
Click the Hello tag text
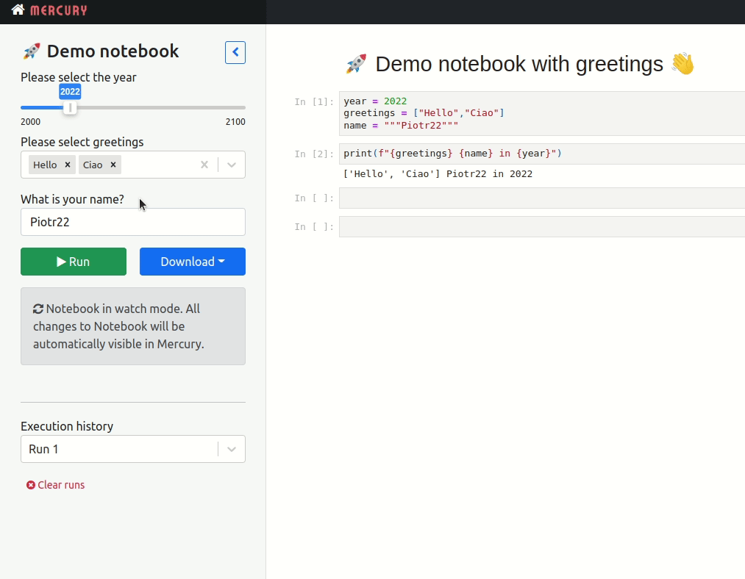click(45, 165)
